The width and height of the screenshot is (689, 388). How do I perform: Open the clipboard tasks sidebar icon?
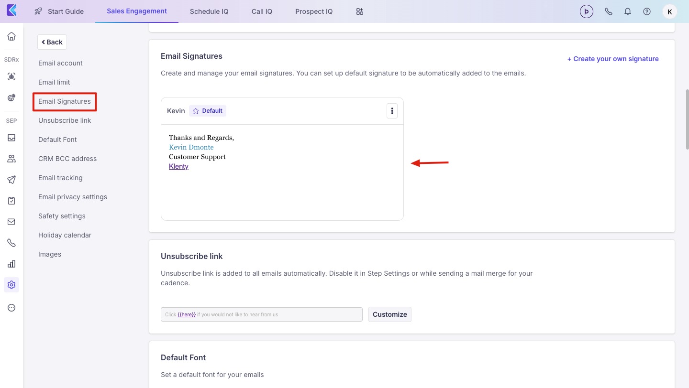coord(11,201)
